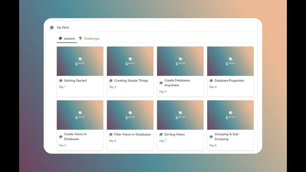This screenshot has height=172, width=306.
Task: Open the Create Databases, Anywhere cover image
Action: [x=180, y=61]
